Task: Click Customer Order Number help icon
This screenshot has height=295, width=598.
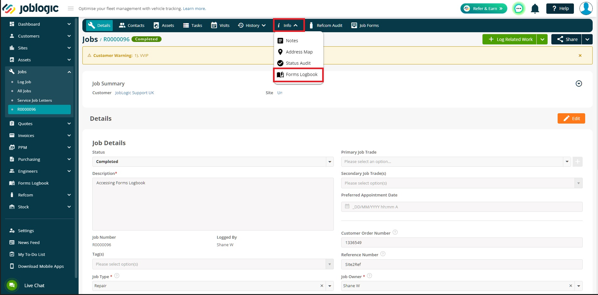Action: (395, 232)
